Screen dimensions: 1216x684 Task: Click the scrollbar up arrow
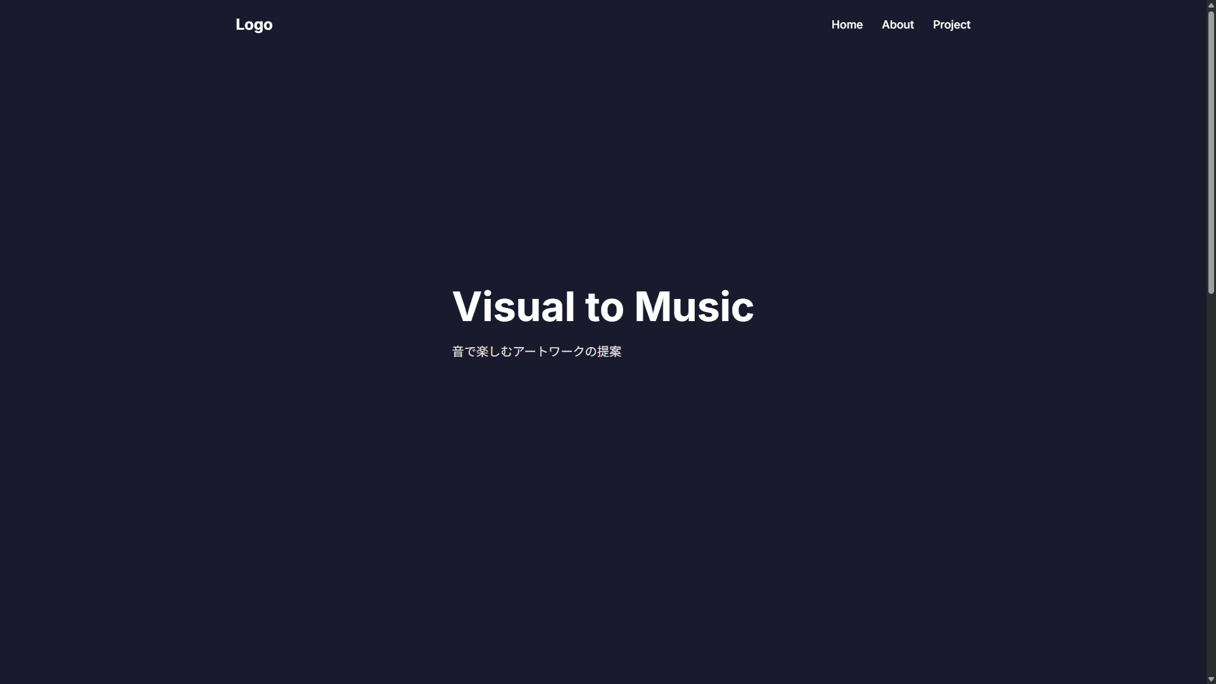click(1211, 5)
